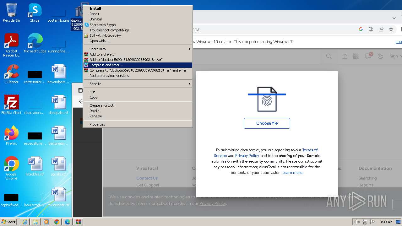
Task: Toggle VirusTotal dark mode moon icon
Action: coord(380,56)
